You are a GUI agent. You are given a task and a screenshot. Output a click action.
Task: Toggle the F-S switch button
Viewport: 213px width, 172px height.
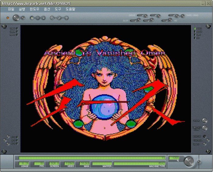pos(8,137)
